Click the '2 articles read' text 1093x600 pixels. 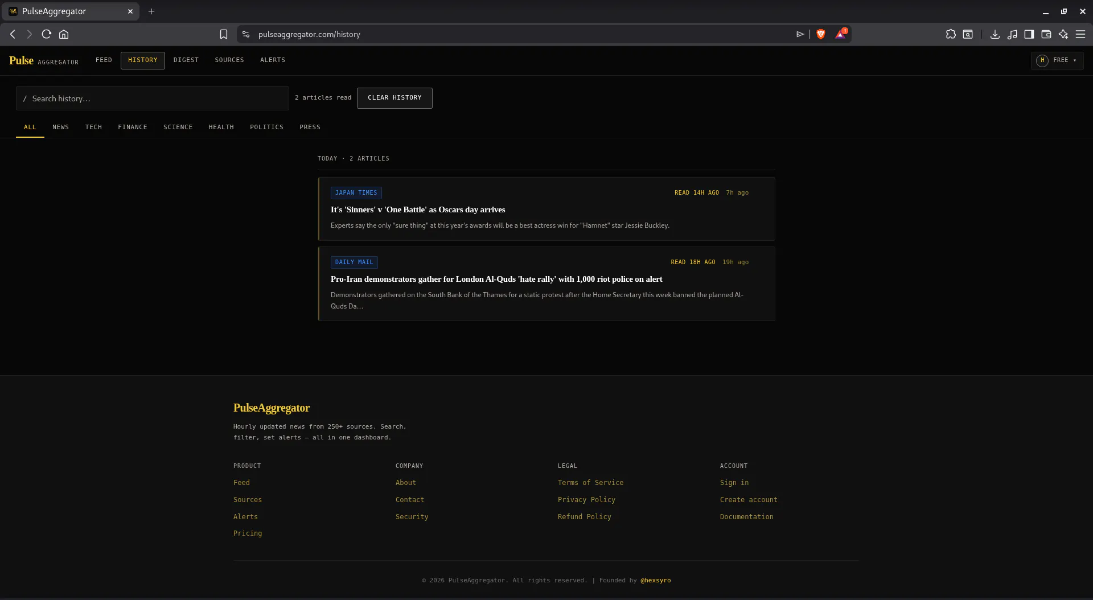tap(323, 98)
